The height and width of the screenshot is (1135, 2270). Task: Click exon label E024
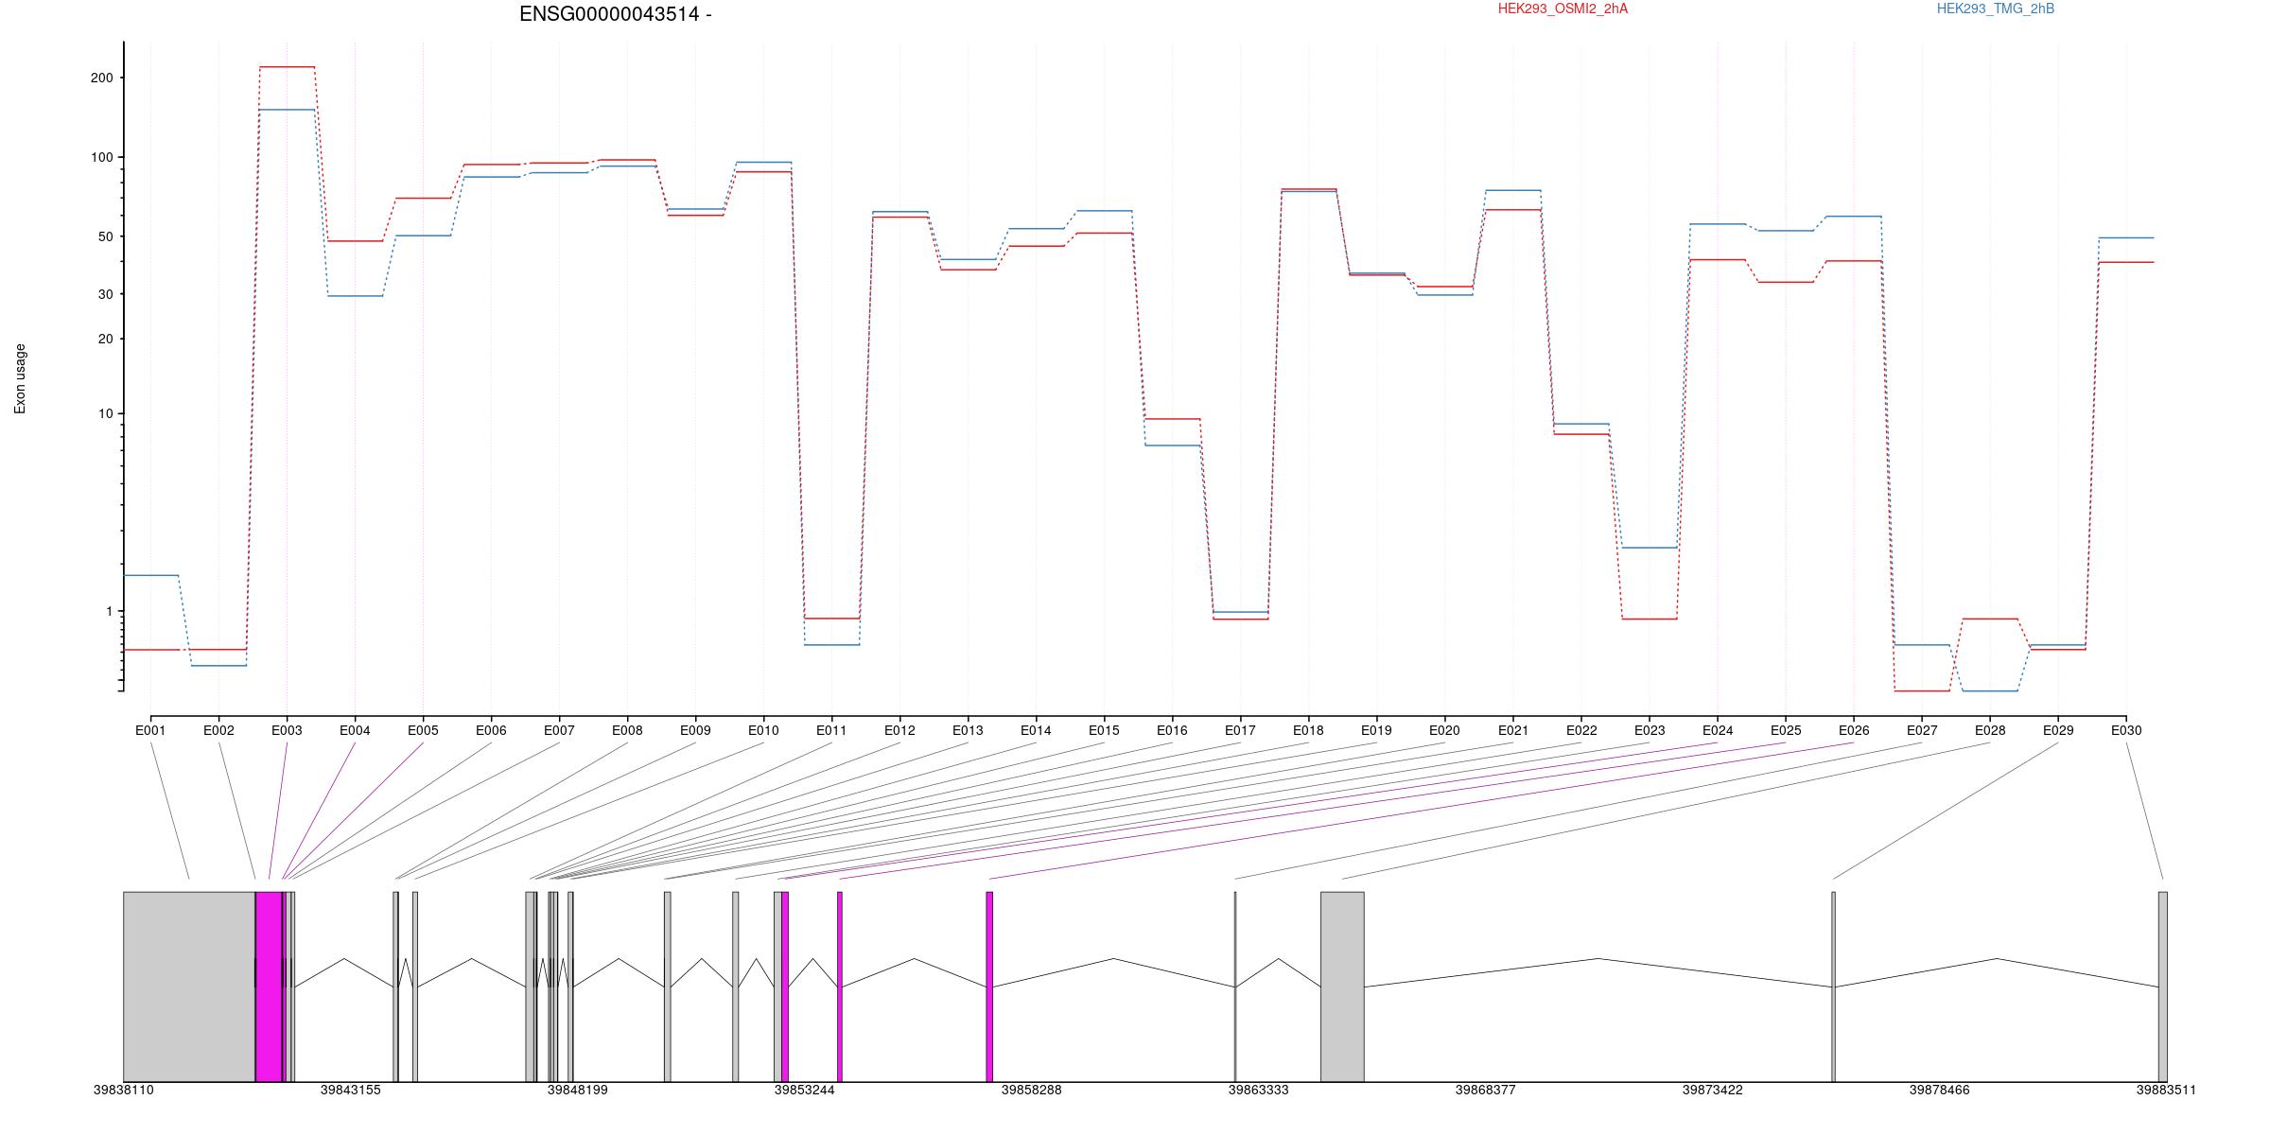tap(1718, 730)
